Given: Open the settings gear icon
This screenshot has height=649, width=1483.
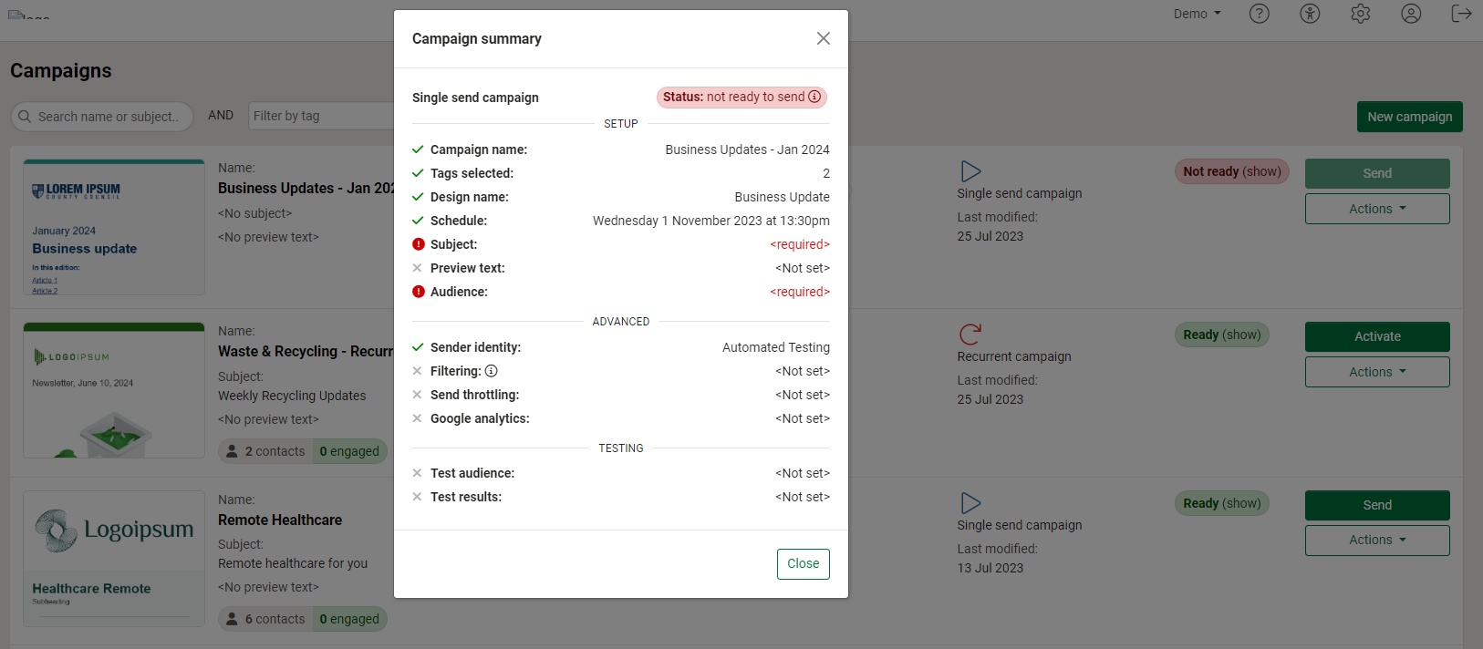Looking at the screenshot, I should pyautogui.click(x=1360, y=14).
